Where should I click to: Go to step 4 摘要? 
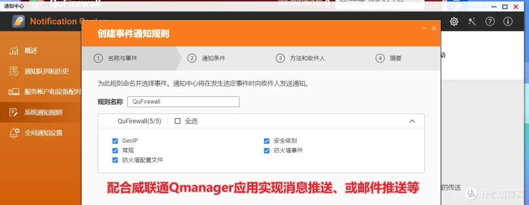coord(388,58)
